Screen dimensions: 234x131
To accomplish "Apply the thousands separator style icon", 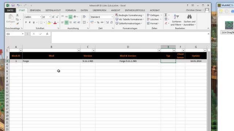I will pyautogui.click(x=102, y=23).
